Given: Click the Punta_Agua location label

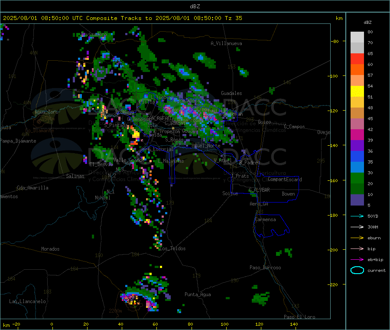Looking at the screenshot, I should tap(198, 294).
